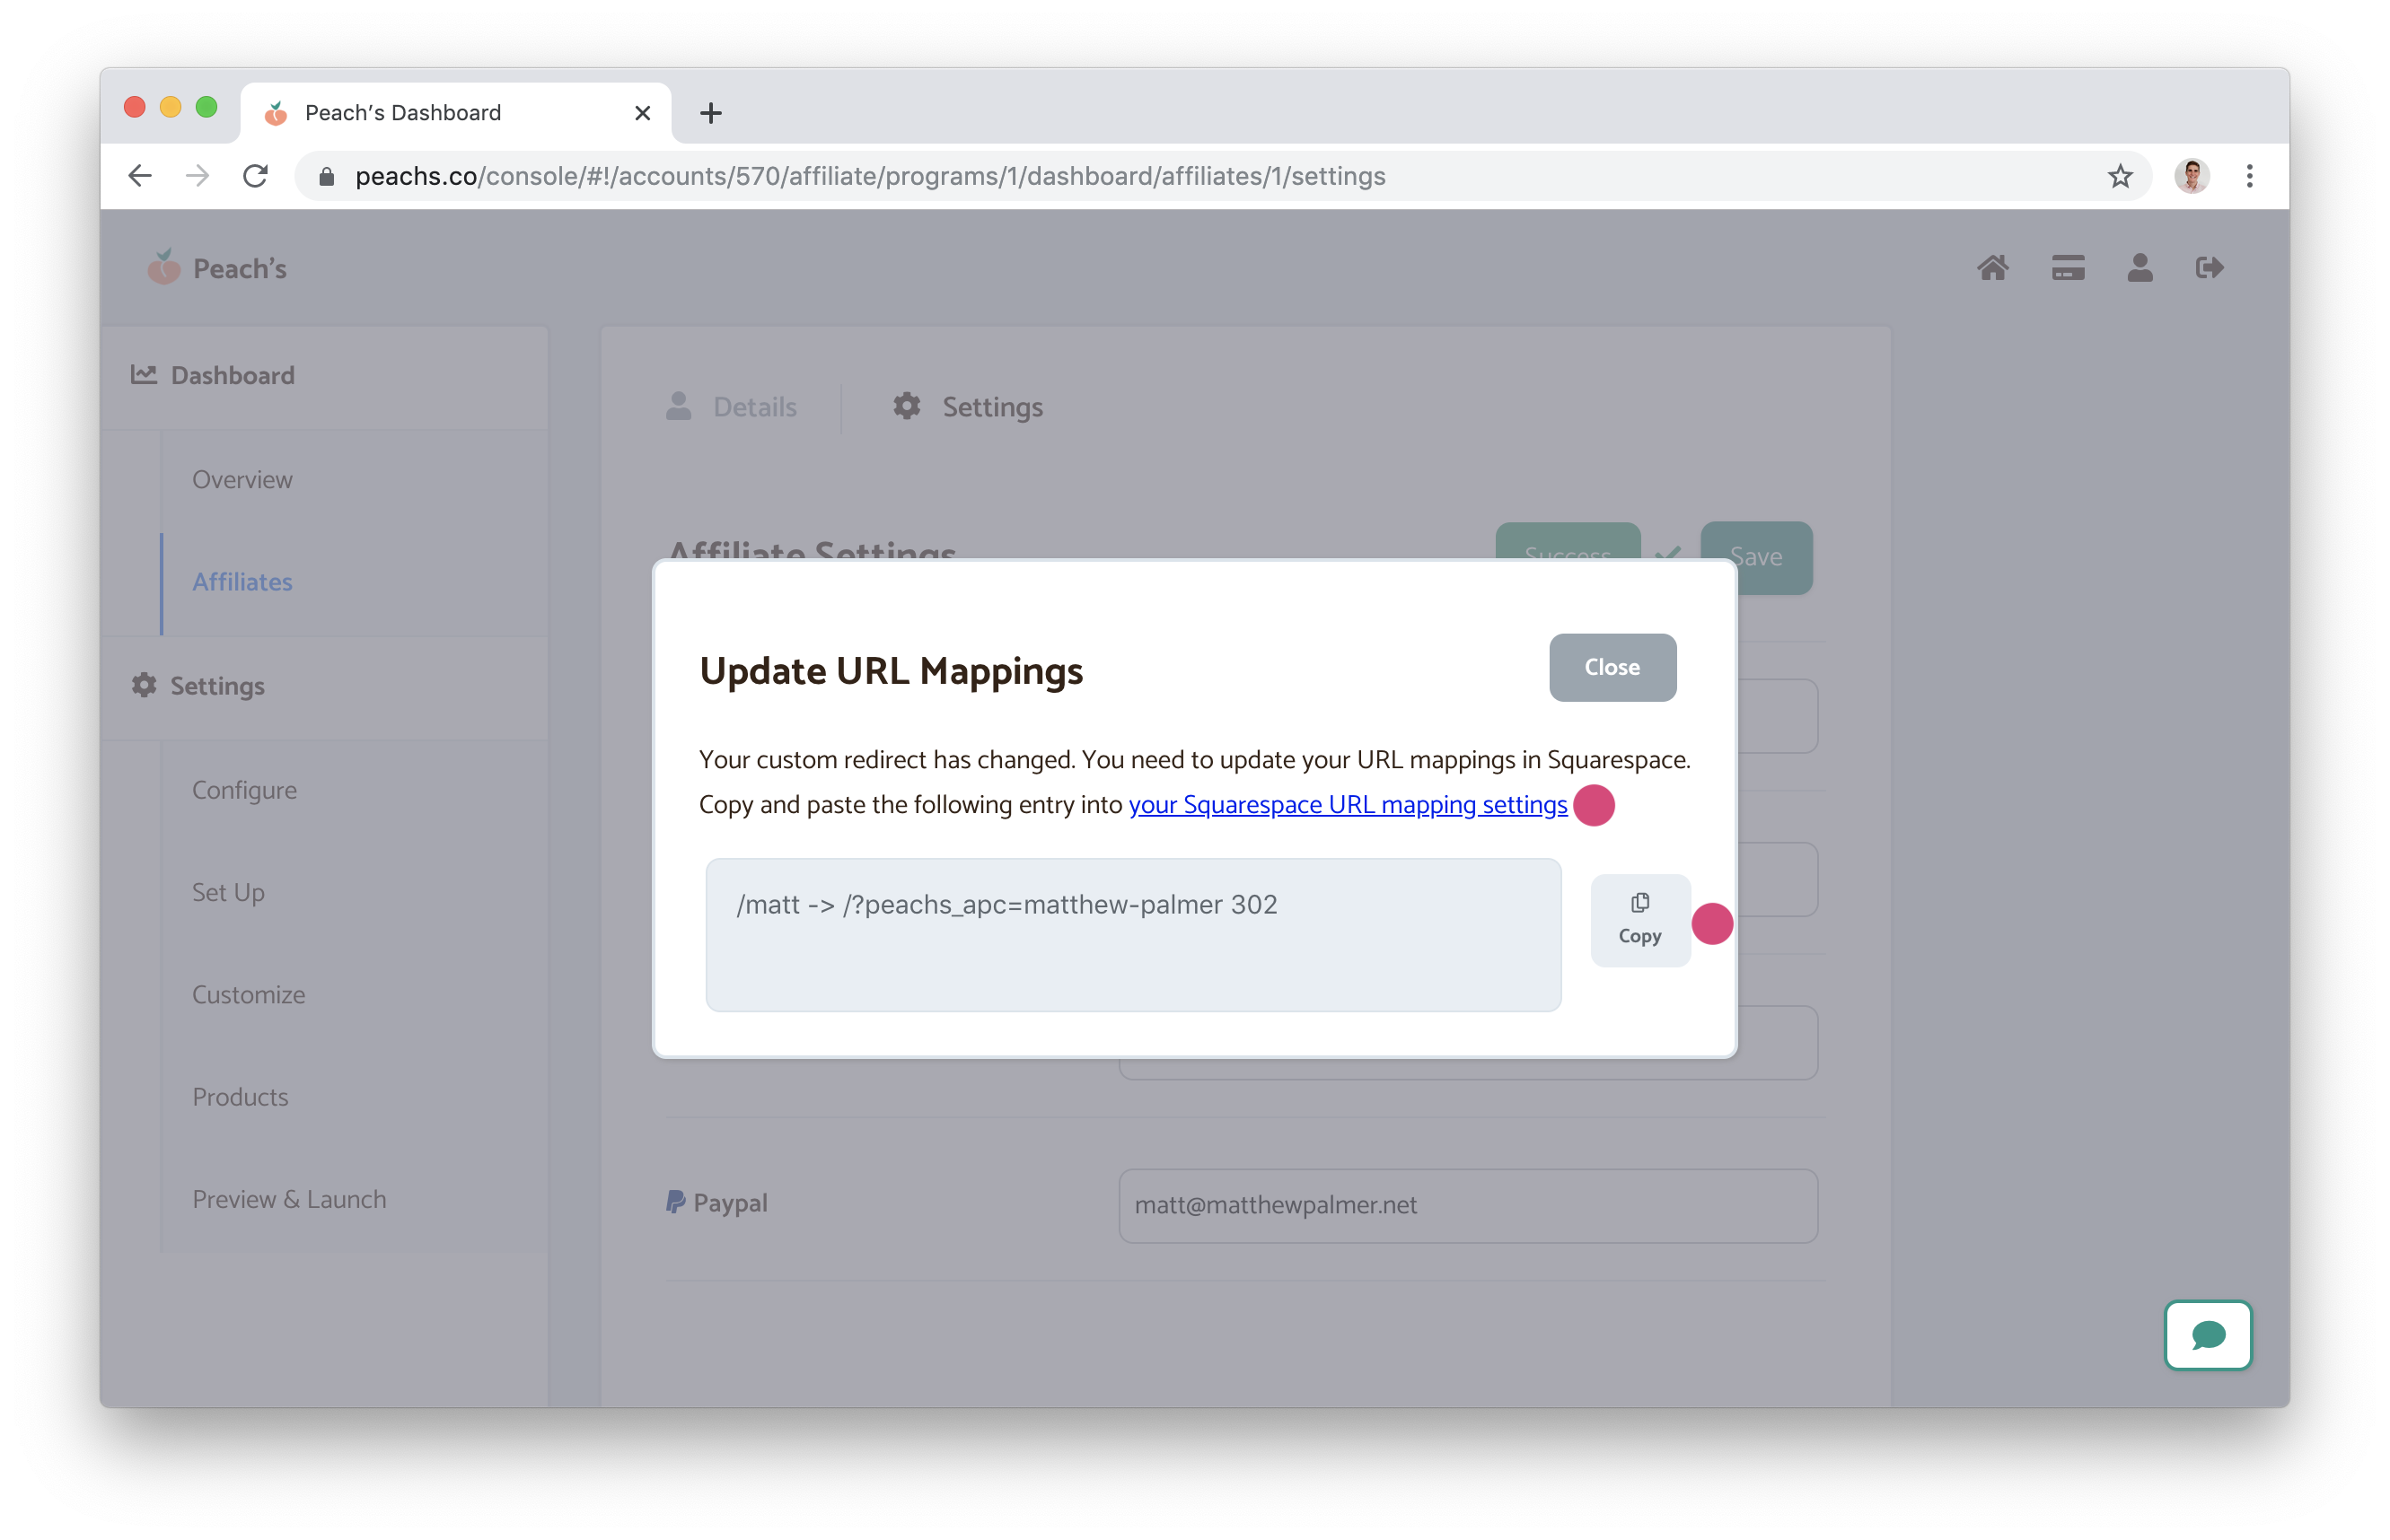The image size is (2390, 1540).
Task: Click the copy icon on the Copy button
Action: (1639, 901)
